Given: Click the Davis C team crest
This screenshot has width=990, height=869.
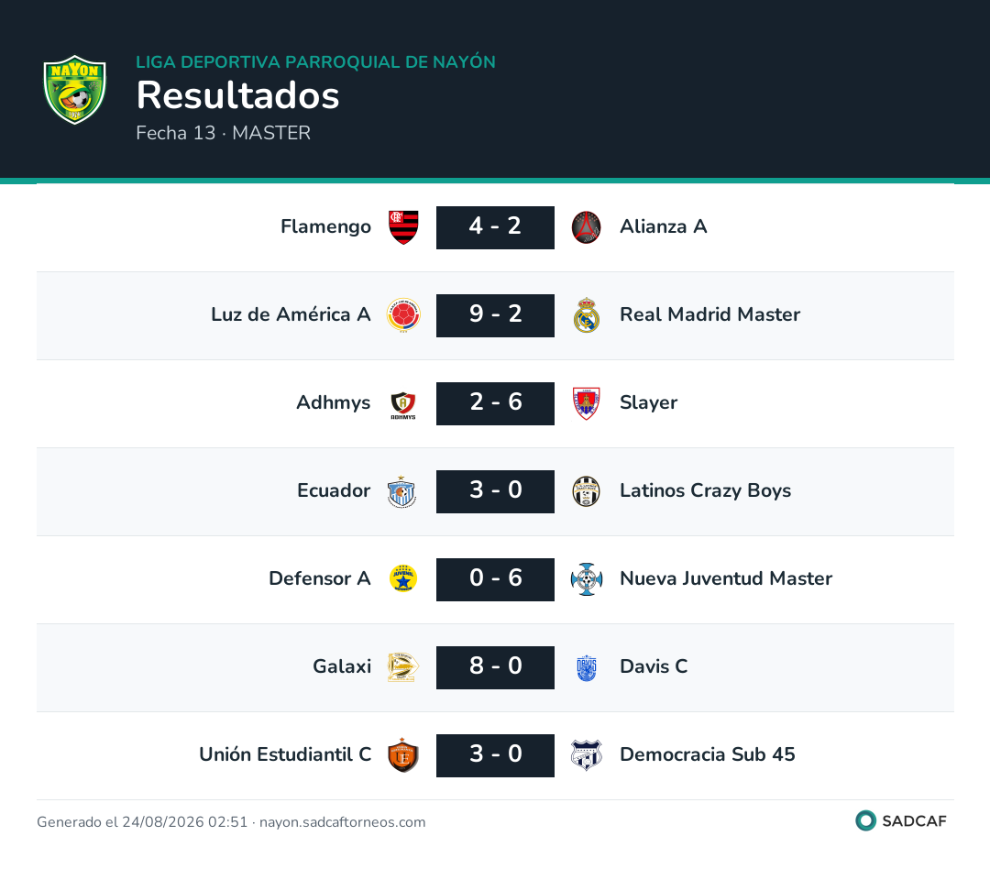Looking at the screenshot, I should pyautogui.click(x=586, y=667).
